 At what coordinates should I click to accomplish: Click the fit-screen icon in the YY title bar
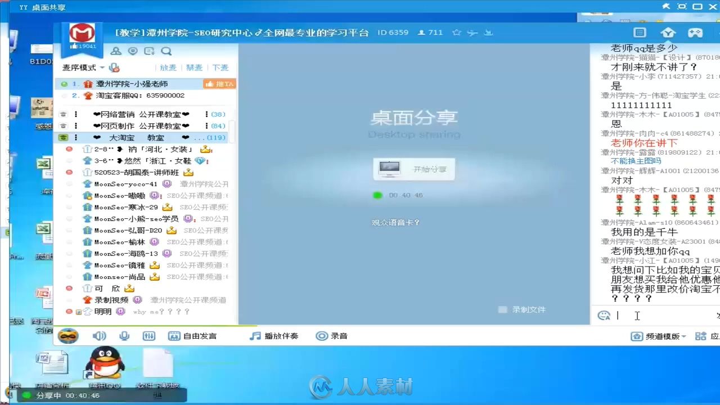point(682,6)
